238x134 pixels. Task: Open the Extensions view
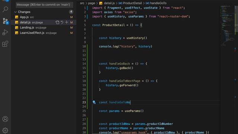coord(5,44)
